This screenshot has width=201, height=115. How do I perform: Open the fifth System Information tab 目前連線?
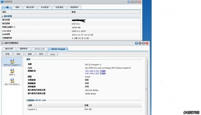(x=59, y=7)
